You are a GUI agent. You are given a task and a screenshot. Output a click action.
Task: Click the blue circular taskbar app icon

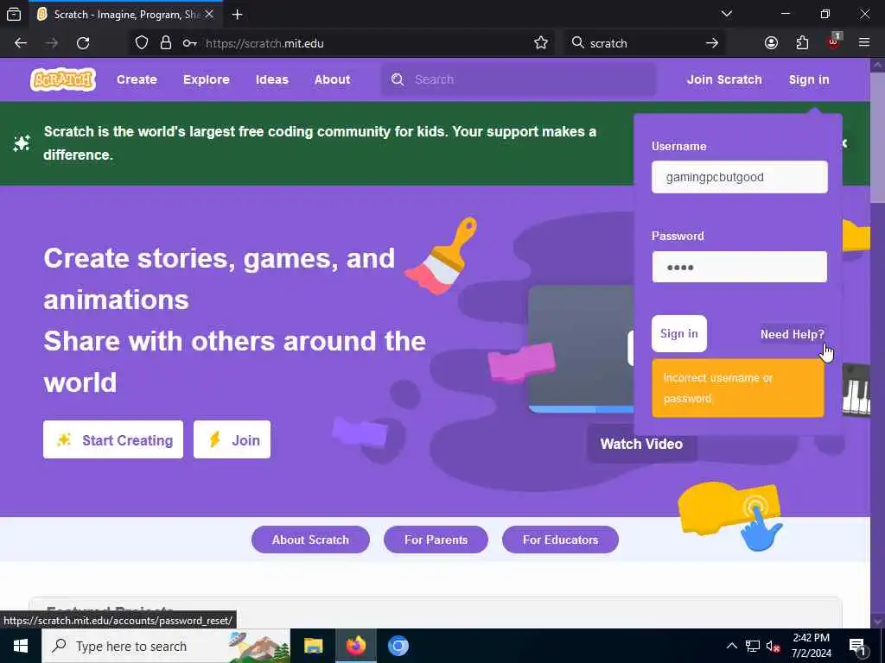pyautogui.click(x=398, y=646)
